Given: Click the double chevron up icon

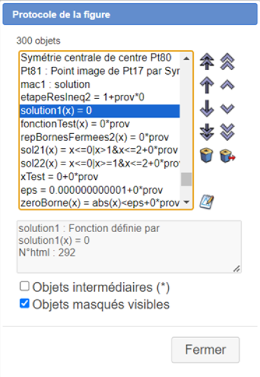Looking at the screenshot, I should [227, 62].
